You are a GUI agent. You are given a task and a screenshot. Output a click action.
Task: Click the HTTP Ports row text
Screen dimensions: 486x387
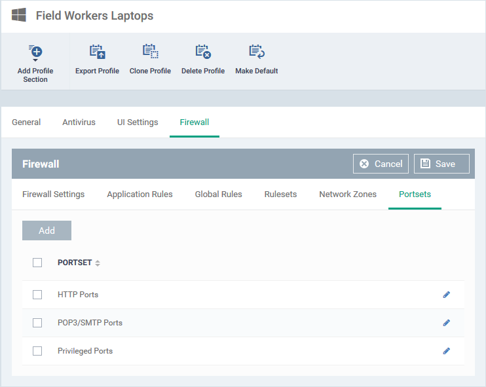(x=78, y=295)
